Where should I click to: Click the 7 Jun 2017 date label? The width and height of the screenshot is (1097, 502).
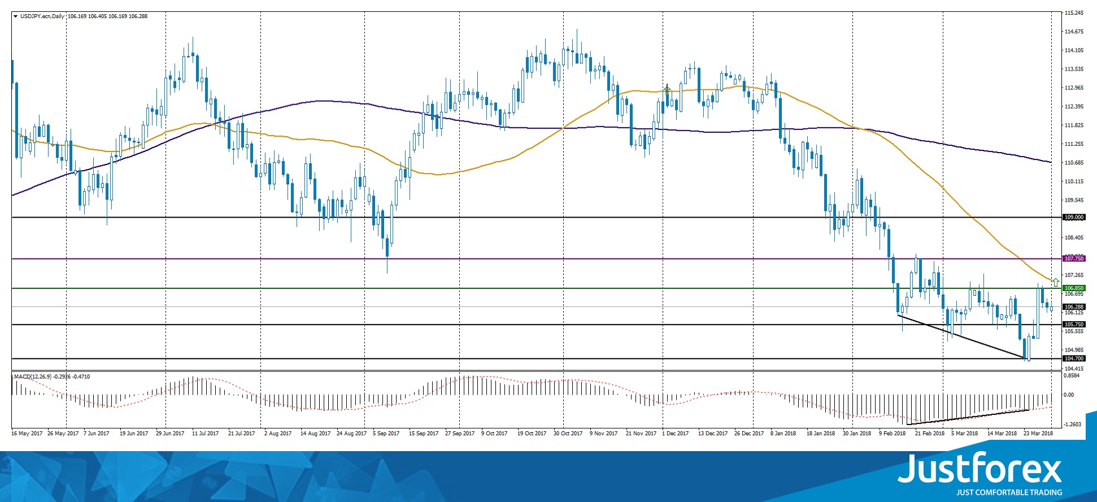(x=97, y=434)
